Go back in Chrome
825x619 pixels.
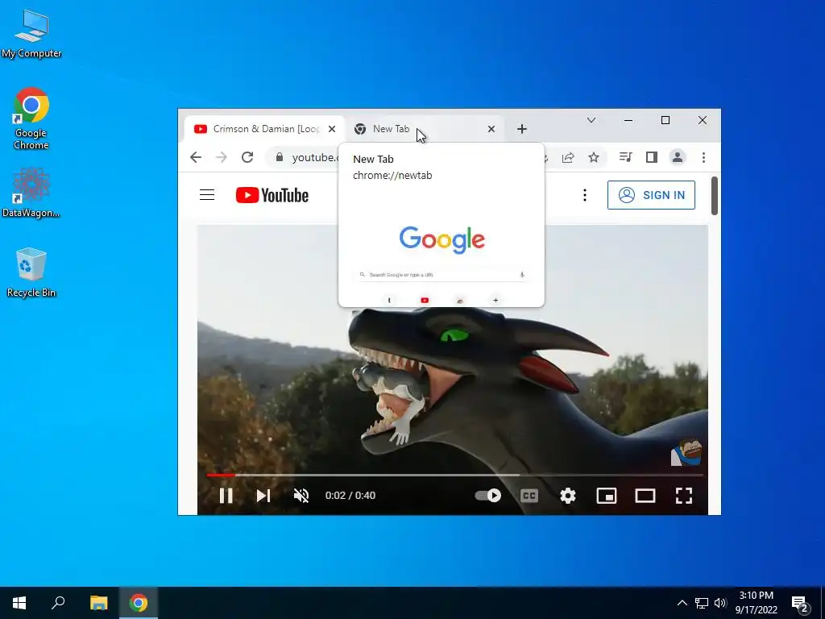coord(196,157)
